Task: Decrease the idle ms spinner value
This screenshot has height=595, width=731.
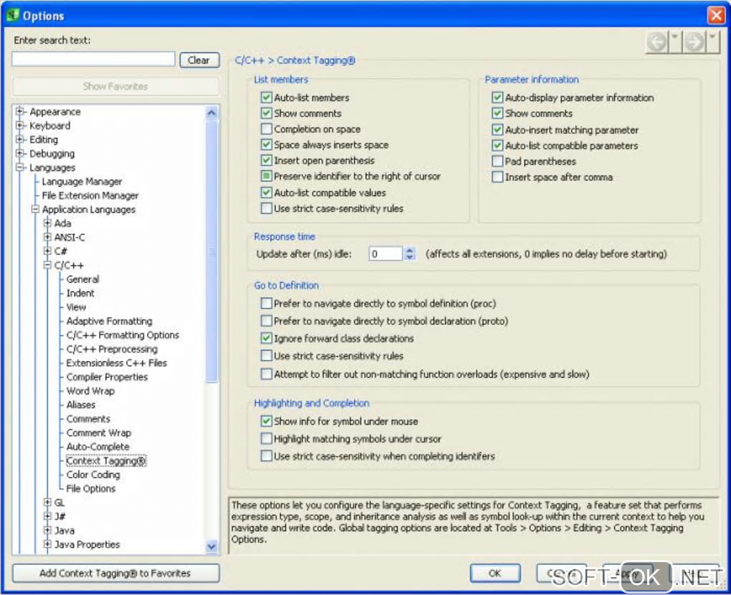Action: click(x=409, y=257)
